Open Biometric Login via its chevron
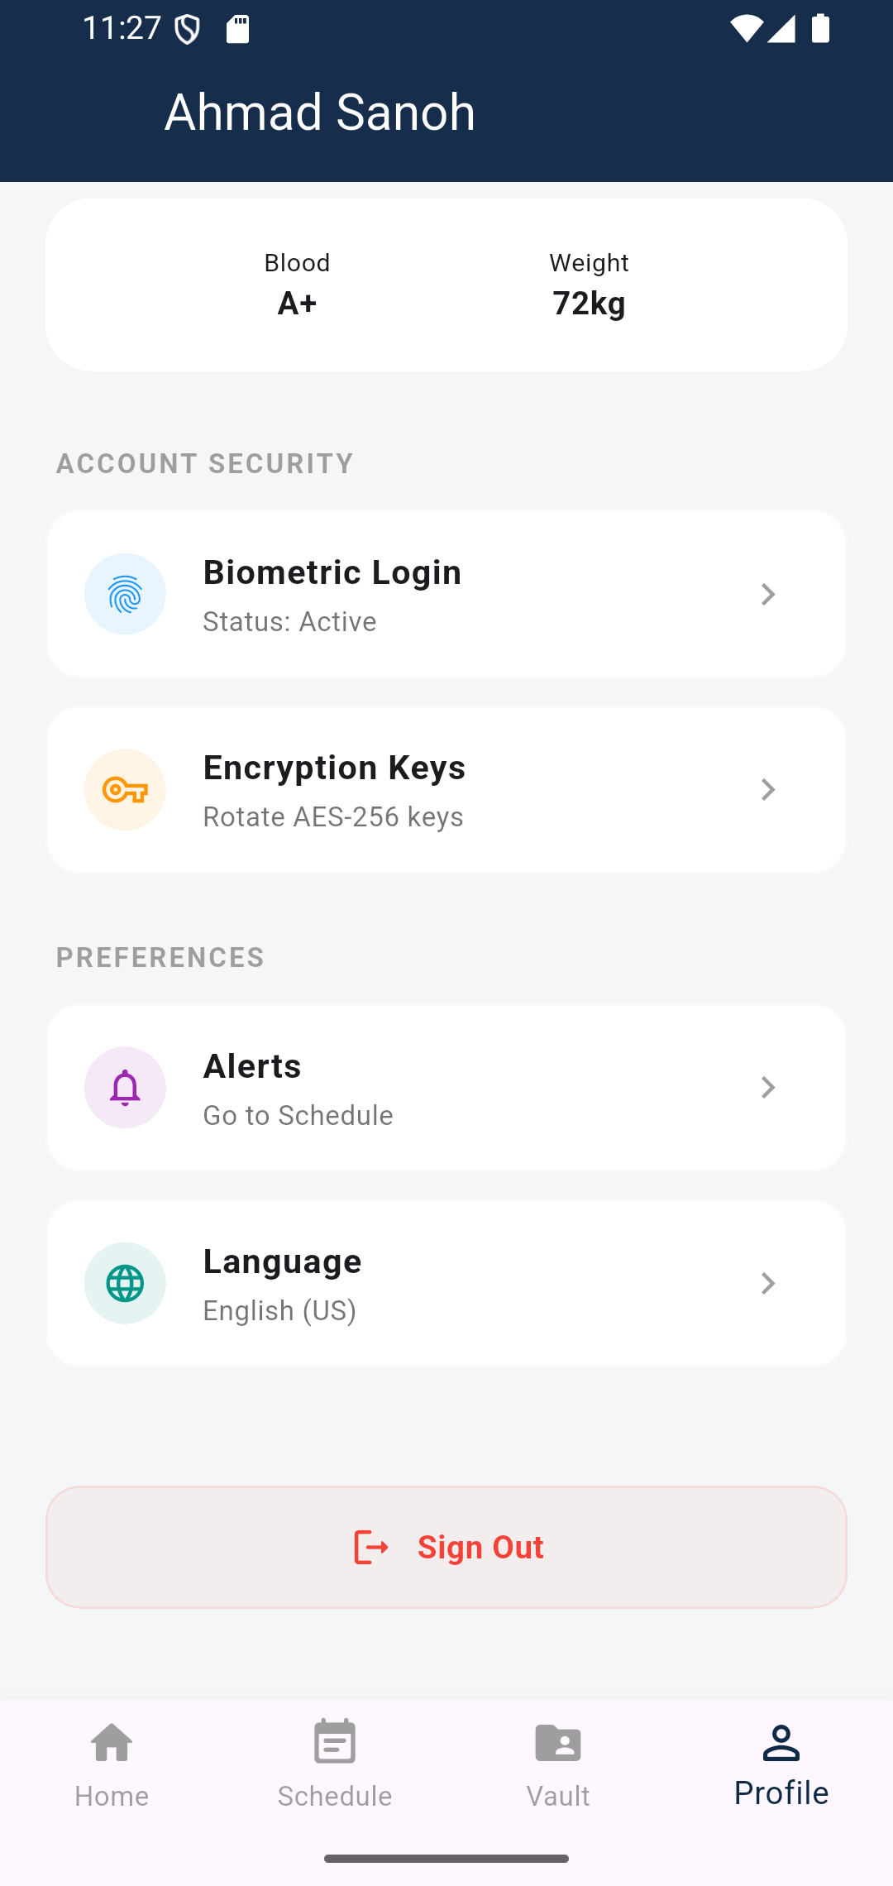The image size is (893, 1886). (767, 594)
